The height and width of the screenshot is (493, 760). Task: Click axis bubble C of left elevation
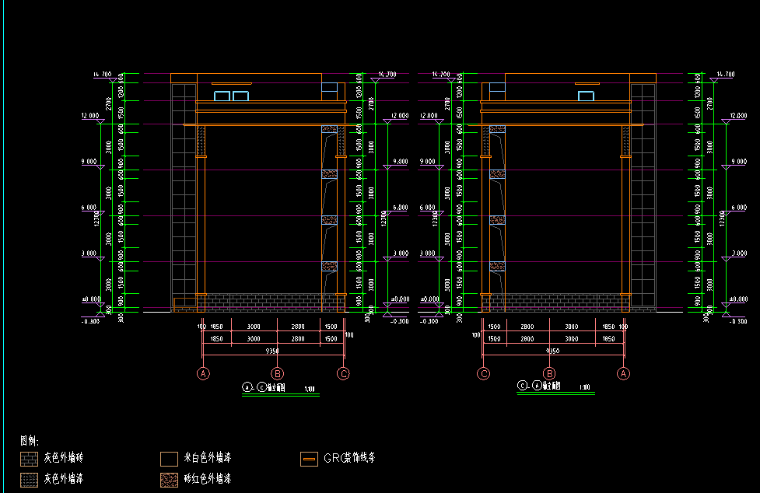pos(343,374)
